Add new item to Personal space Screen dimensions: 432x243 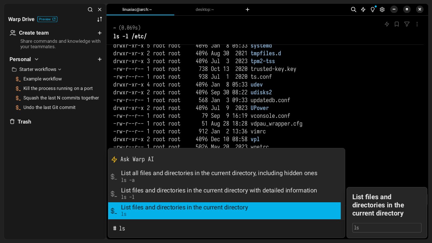[100, 59]
